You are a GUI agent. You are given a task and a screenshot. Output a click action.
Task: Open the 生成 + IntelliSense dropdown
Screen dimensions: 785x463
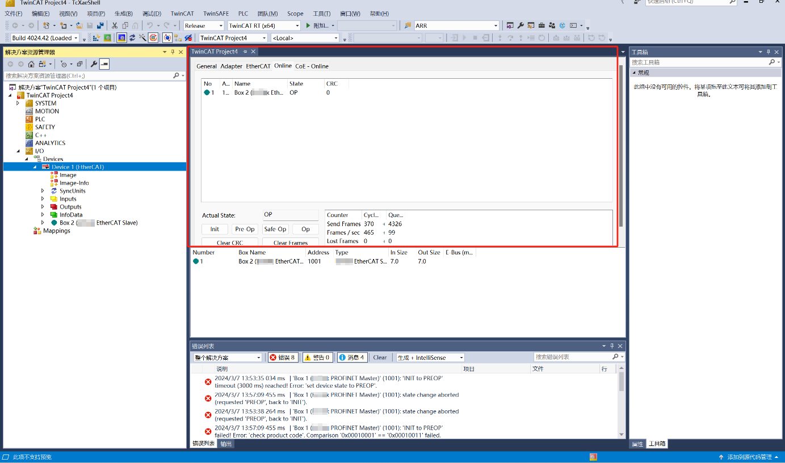pyautogui.click(x=461, y=358)
